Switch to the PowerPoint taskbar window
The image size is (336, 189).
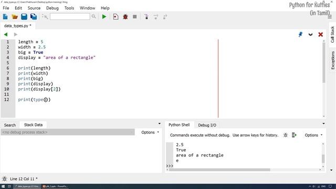pyautogui.click(x=55, y=186)
